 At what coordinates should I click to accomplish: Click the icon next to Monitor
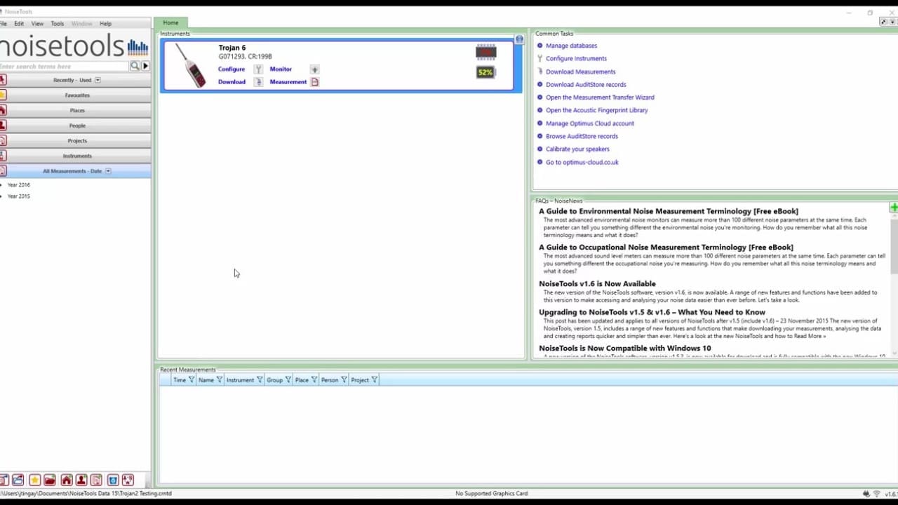(314, 69)
